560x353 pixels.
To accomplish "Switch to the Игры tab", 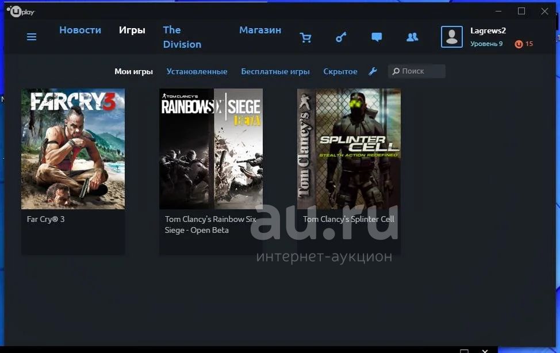I will pos(132,30).
